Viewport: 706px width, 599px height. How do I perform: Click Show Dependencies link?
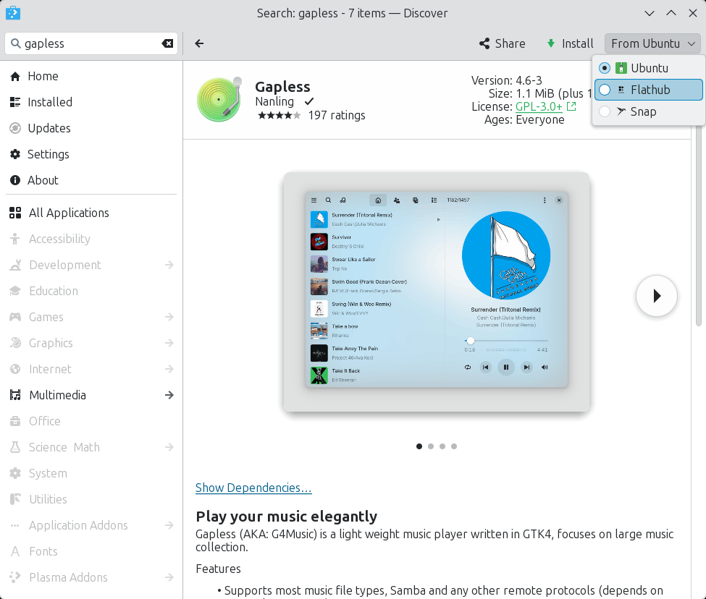[x=253, y=488]
